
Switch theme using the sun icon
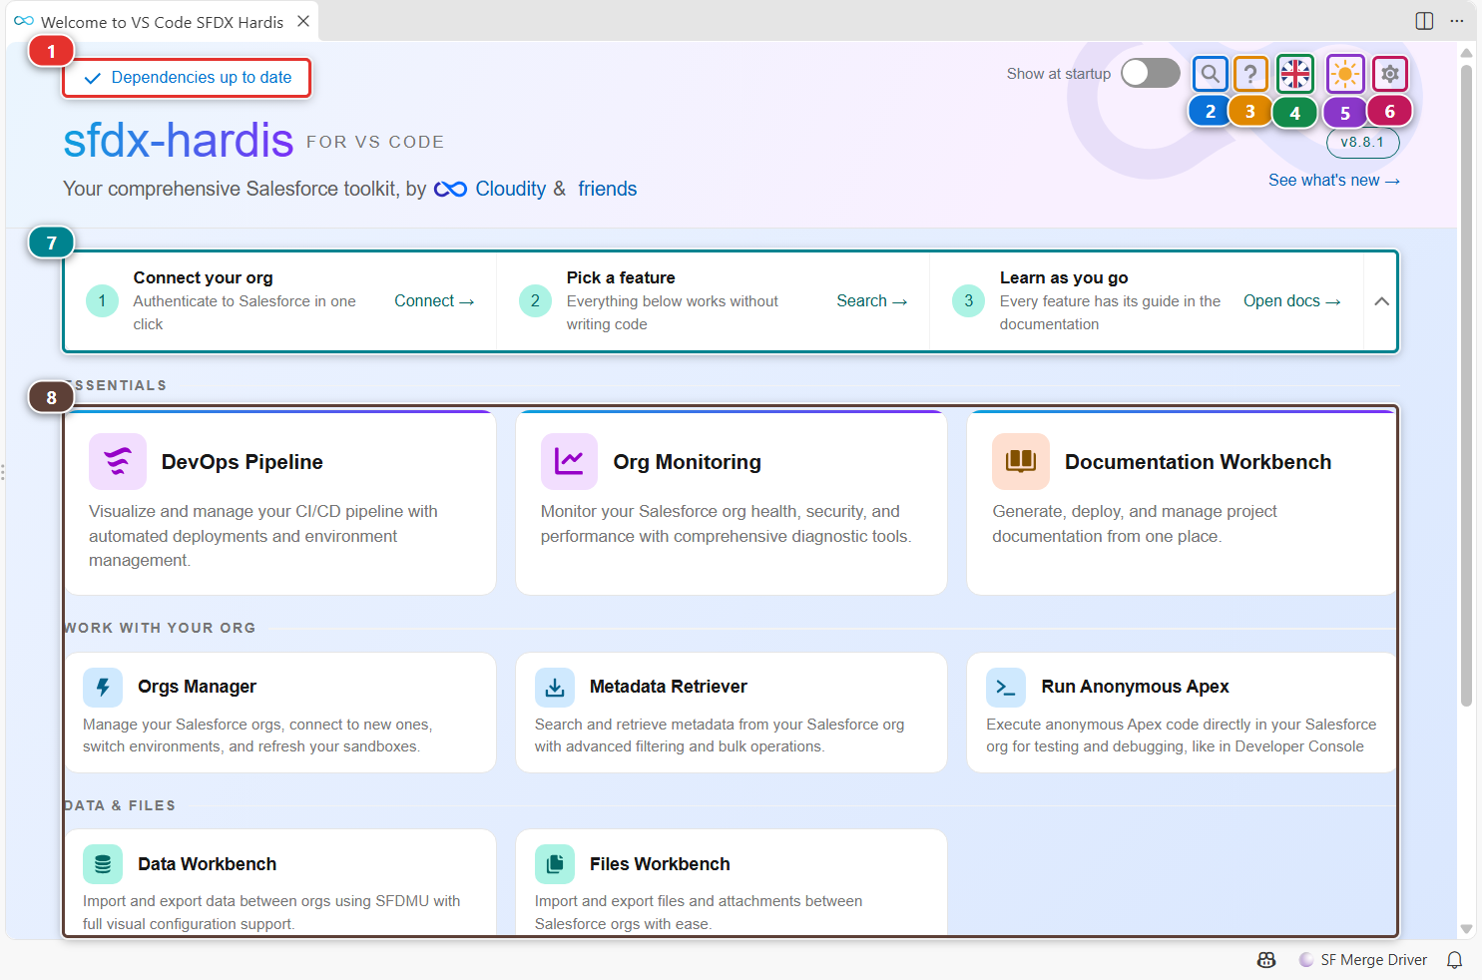point(1345,74)
